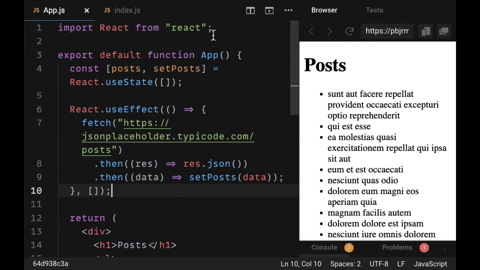Switch to the Tests tab

[x=374, y=10]
